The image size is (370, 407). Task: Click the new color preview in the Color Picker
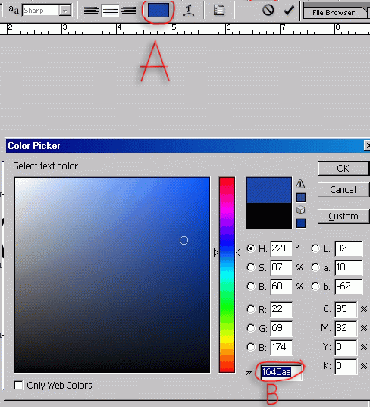point(269,190)
